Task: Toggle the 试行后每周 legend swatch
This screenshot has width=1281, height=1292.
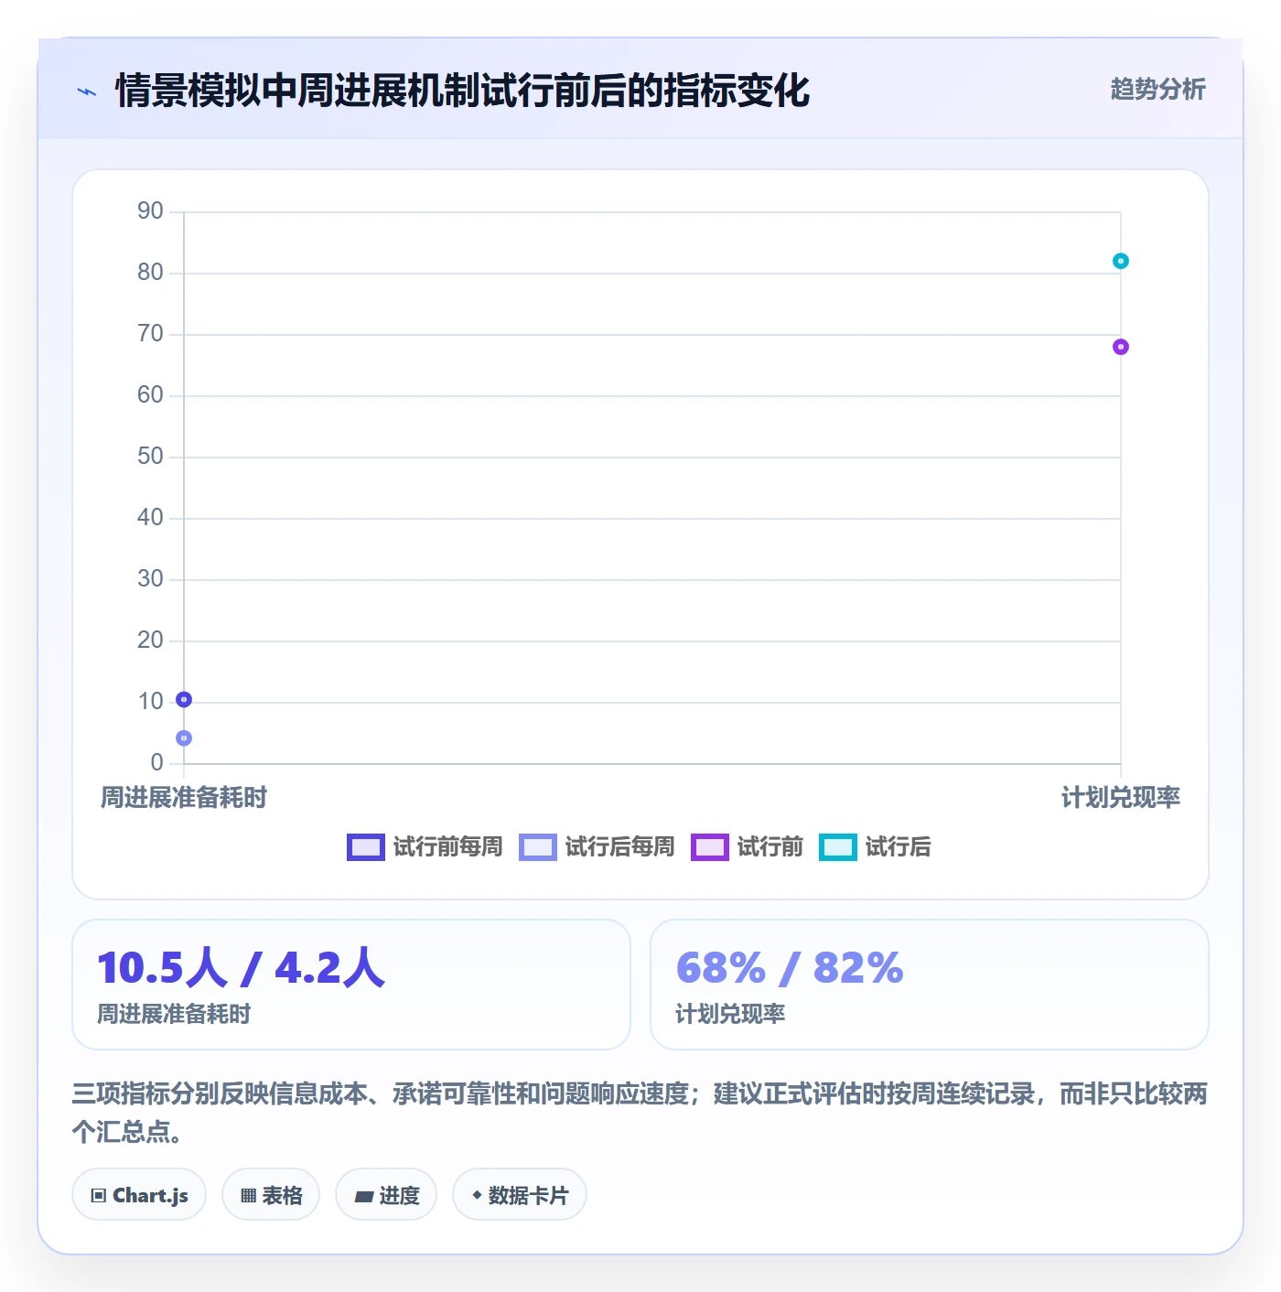Action: (538, 847)
